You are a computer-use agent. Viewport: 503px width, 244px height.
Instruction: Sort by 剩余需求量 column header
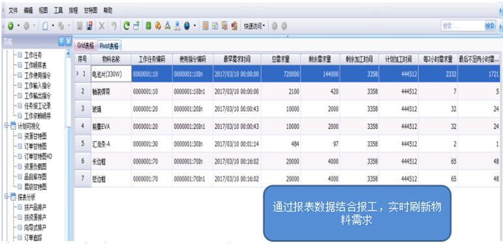[x=320, y=59]
